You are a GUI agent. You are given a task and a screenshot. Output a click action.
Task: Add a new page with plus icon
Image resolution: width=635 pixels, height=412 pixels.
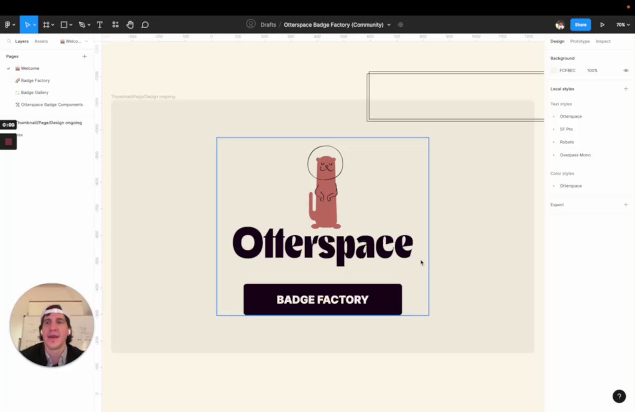pos(85,56)
